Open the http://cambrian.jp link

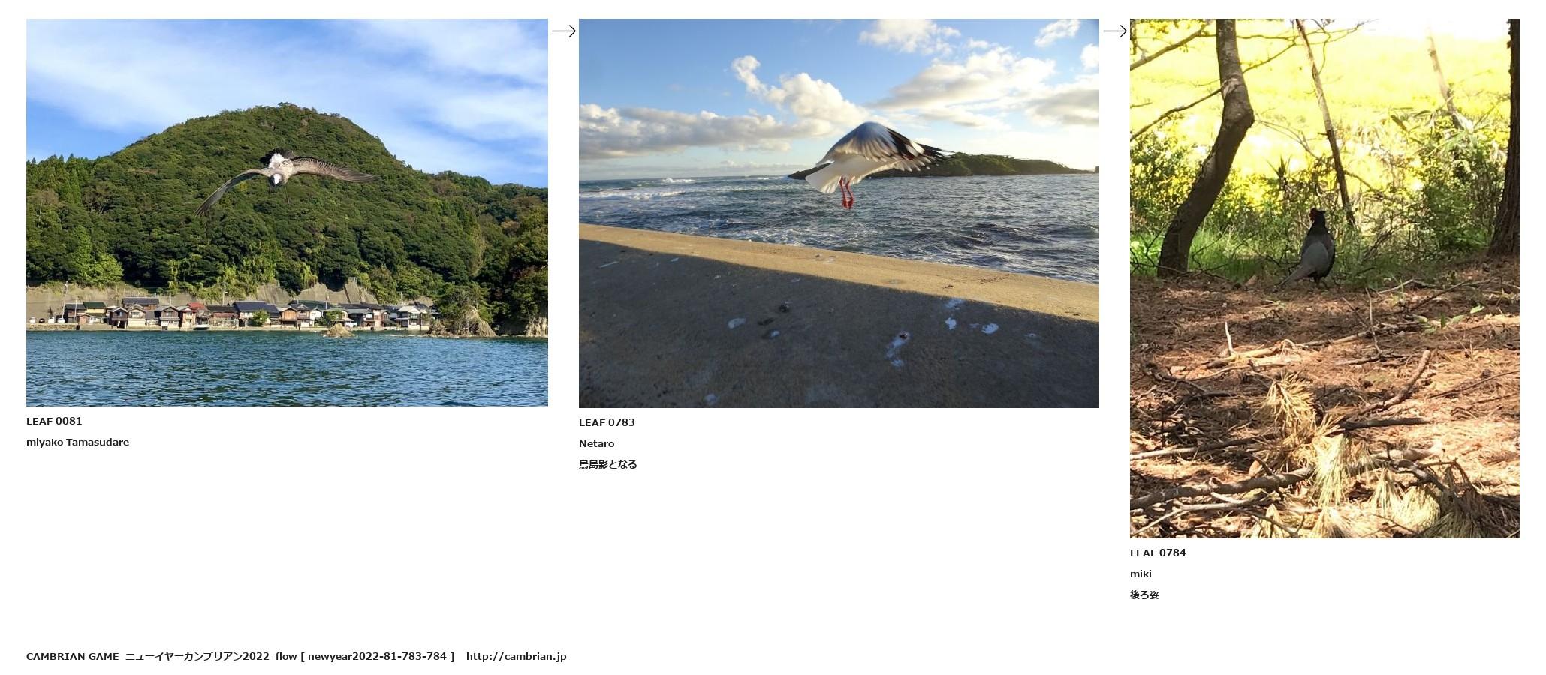pos(516,656)
